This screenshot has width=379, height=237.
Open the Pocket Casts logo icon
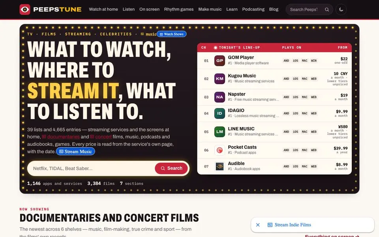point(220,150)
